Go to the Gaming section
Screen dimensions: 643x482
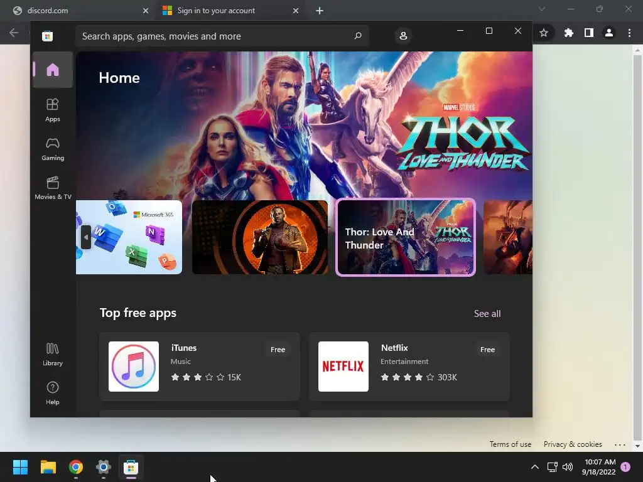53,149
